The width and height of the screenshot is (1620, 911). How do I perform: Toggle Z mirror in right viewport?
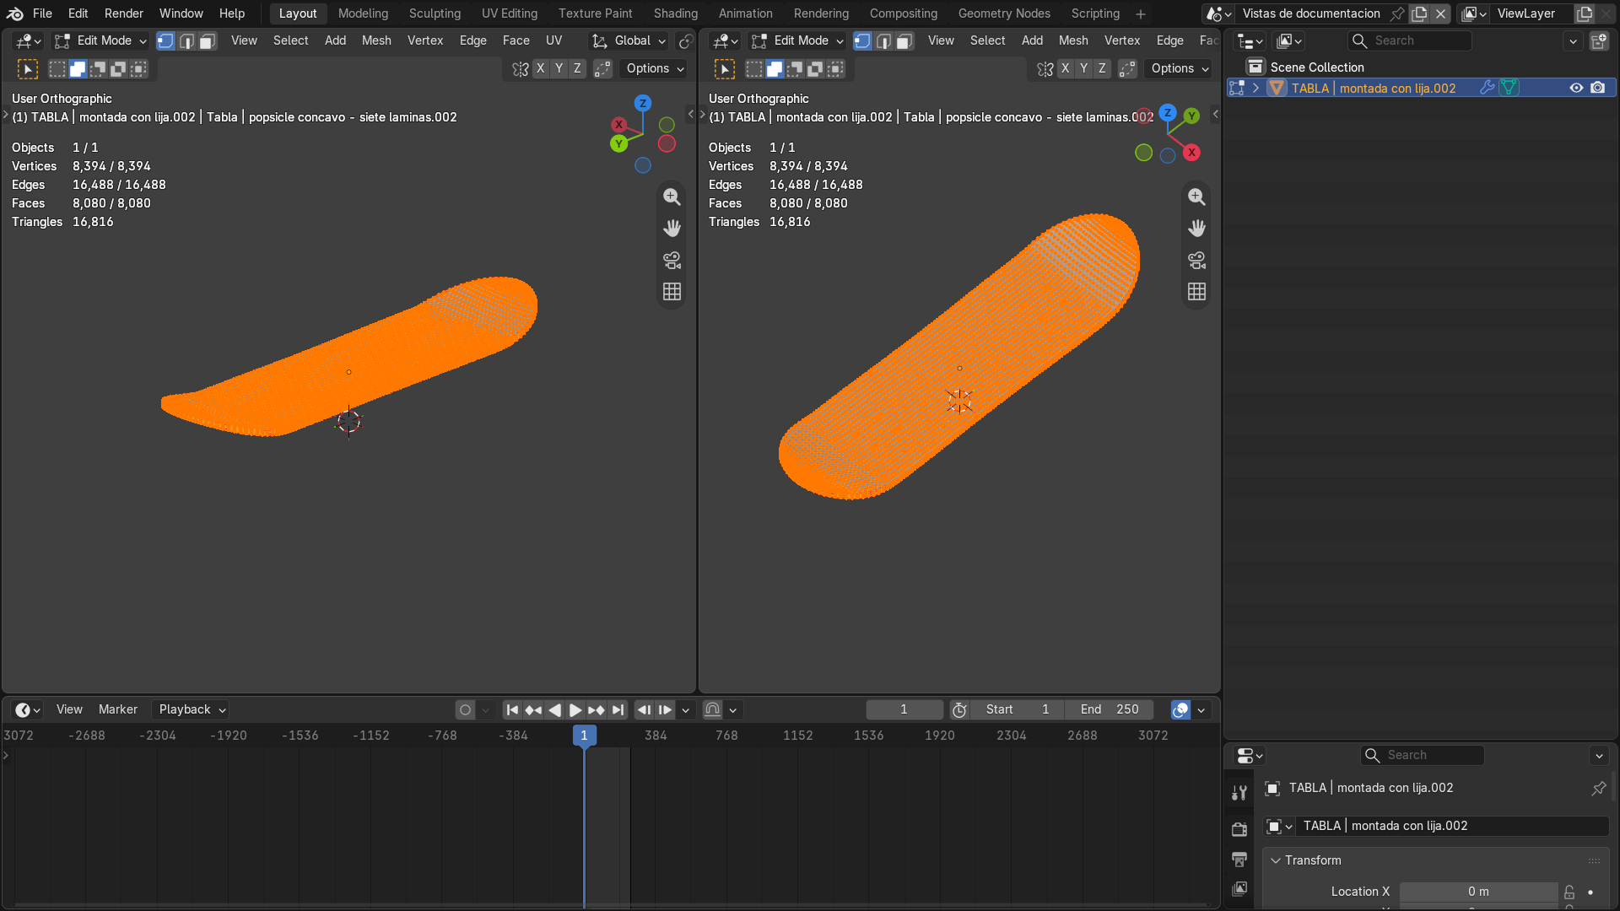(x=1102, y=68)
